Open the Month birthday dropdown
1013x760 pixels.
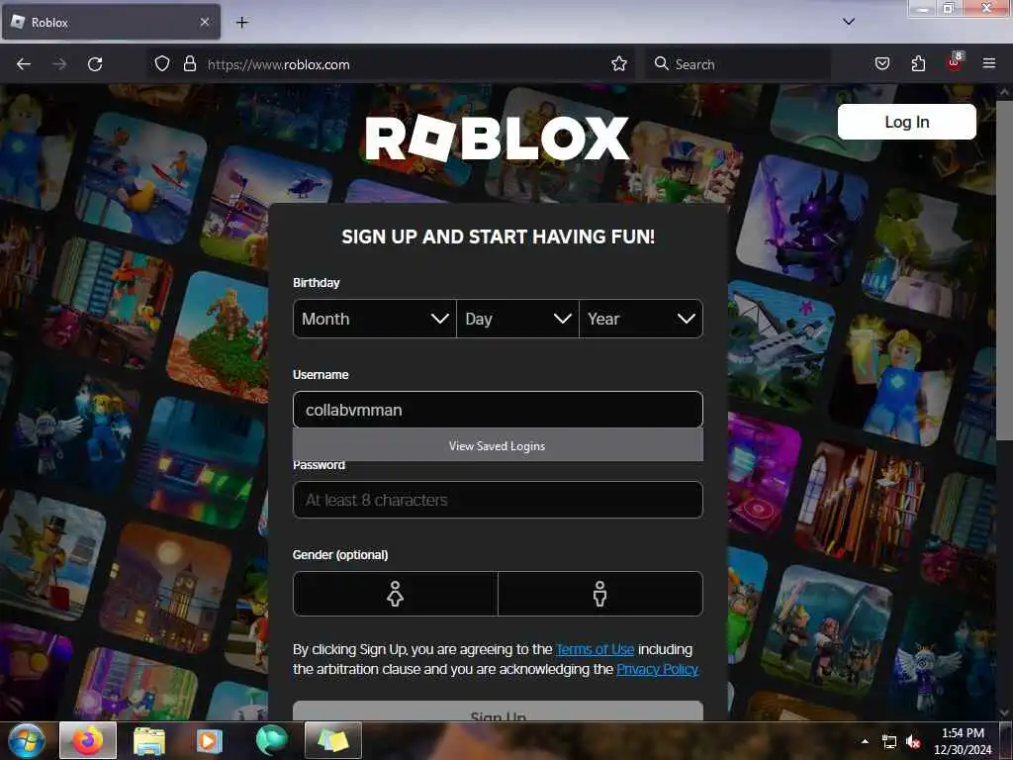coord(375,319)
